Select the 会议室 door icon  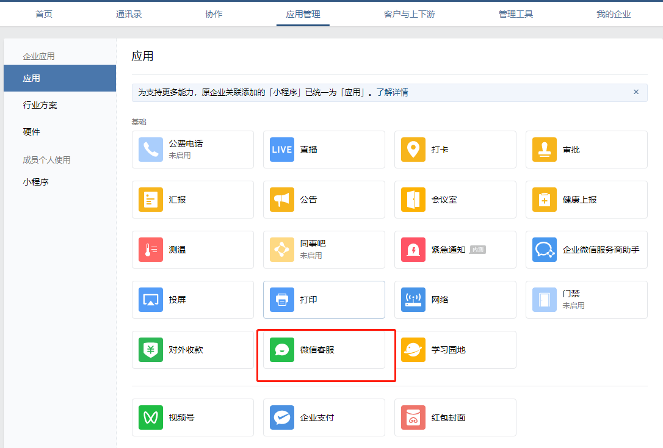click(x=413, y=200)
